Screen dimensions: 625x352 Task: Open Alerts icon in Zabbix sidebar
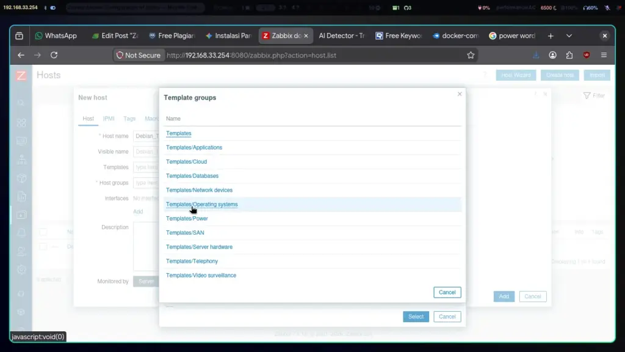coord(21,233)
